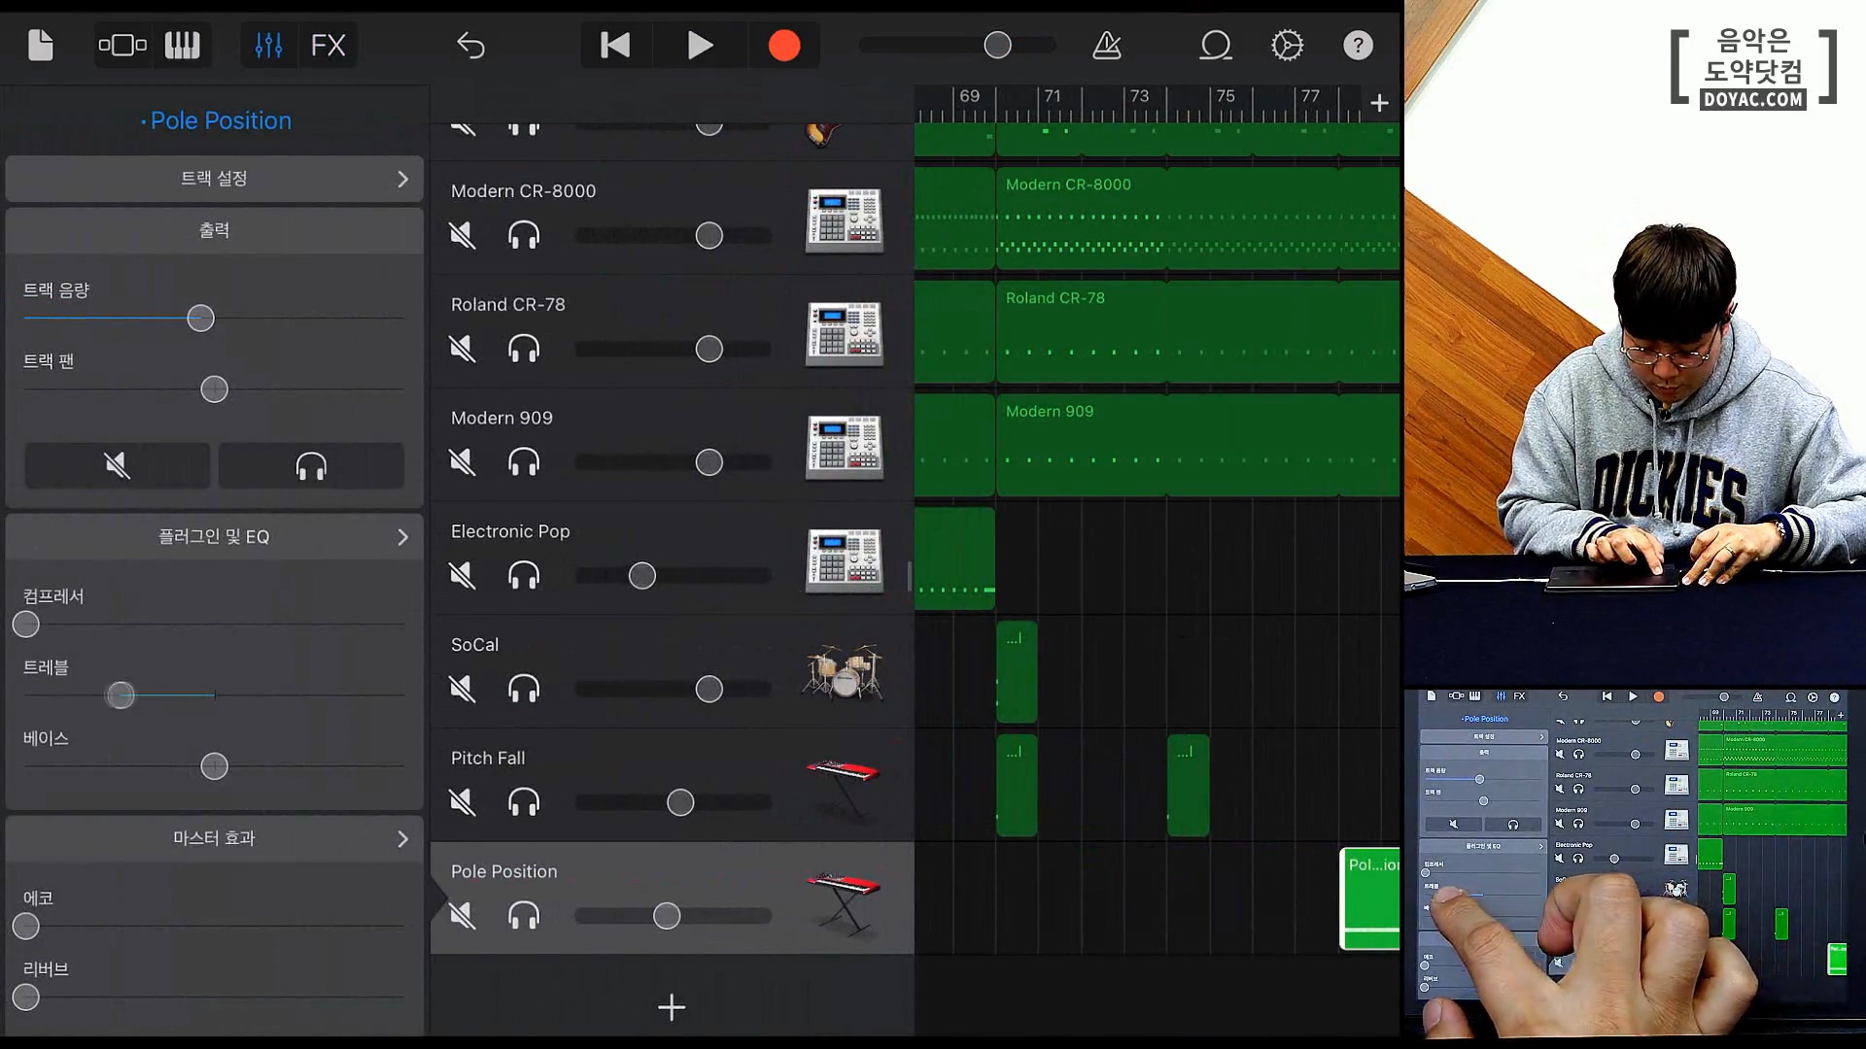Mute the SoCal track
The image size is (1866, 1049).
(463, 690)
